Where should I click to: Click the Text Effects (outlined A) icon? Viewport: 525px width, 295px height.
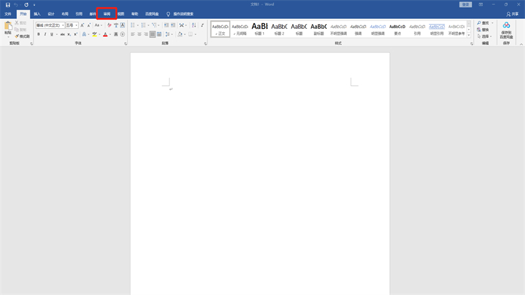84,34
